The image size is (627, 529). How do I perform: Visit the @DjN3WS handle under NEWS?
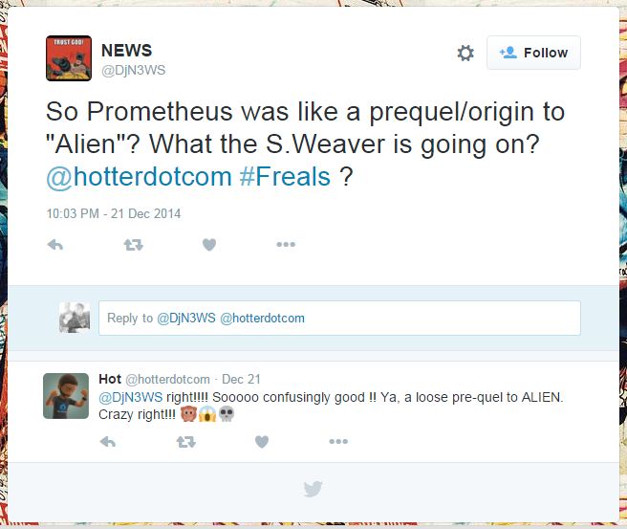(133, 71)
